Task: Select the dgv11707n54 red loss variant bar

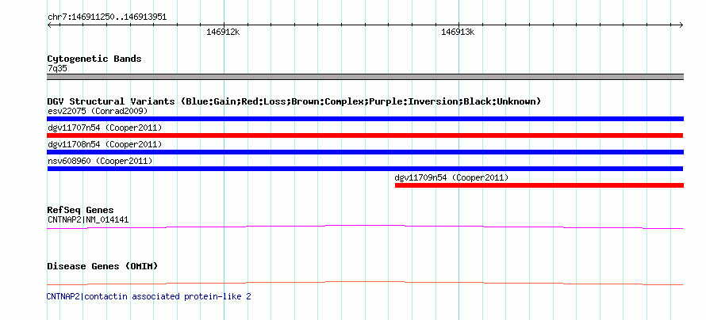Action: click(365, 135)
